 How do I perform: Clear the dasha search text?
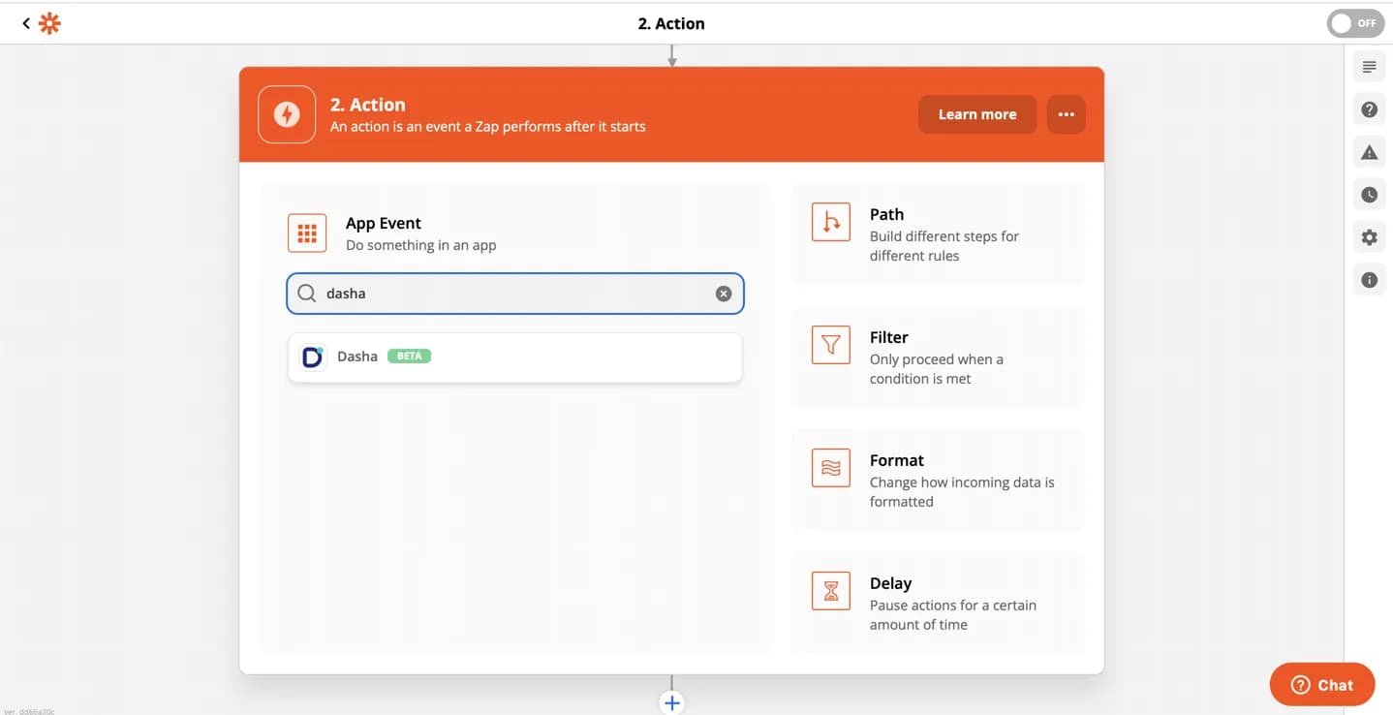click(x=724, y=294)
